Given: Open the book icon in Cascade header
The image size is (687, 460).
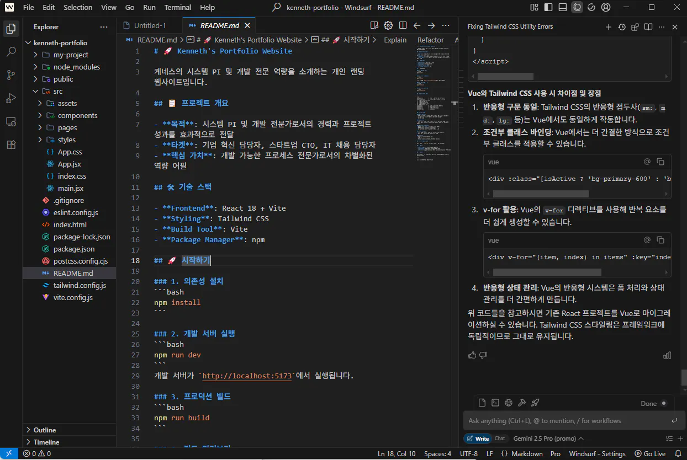Looking at the screenshot, I should tap(648, 26).
